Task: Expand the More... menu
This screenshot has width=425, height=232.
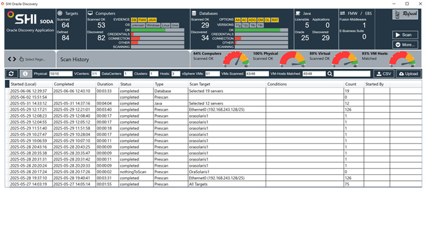Action: (x=405, y=44)
